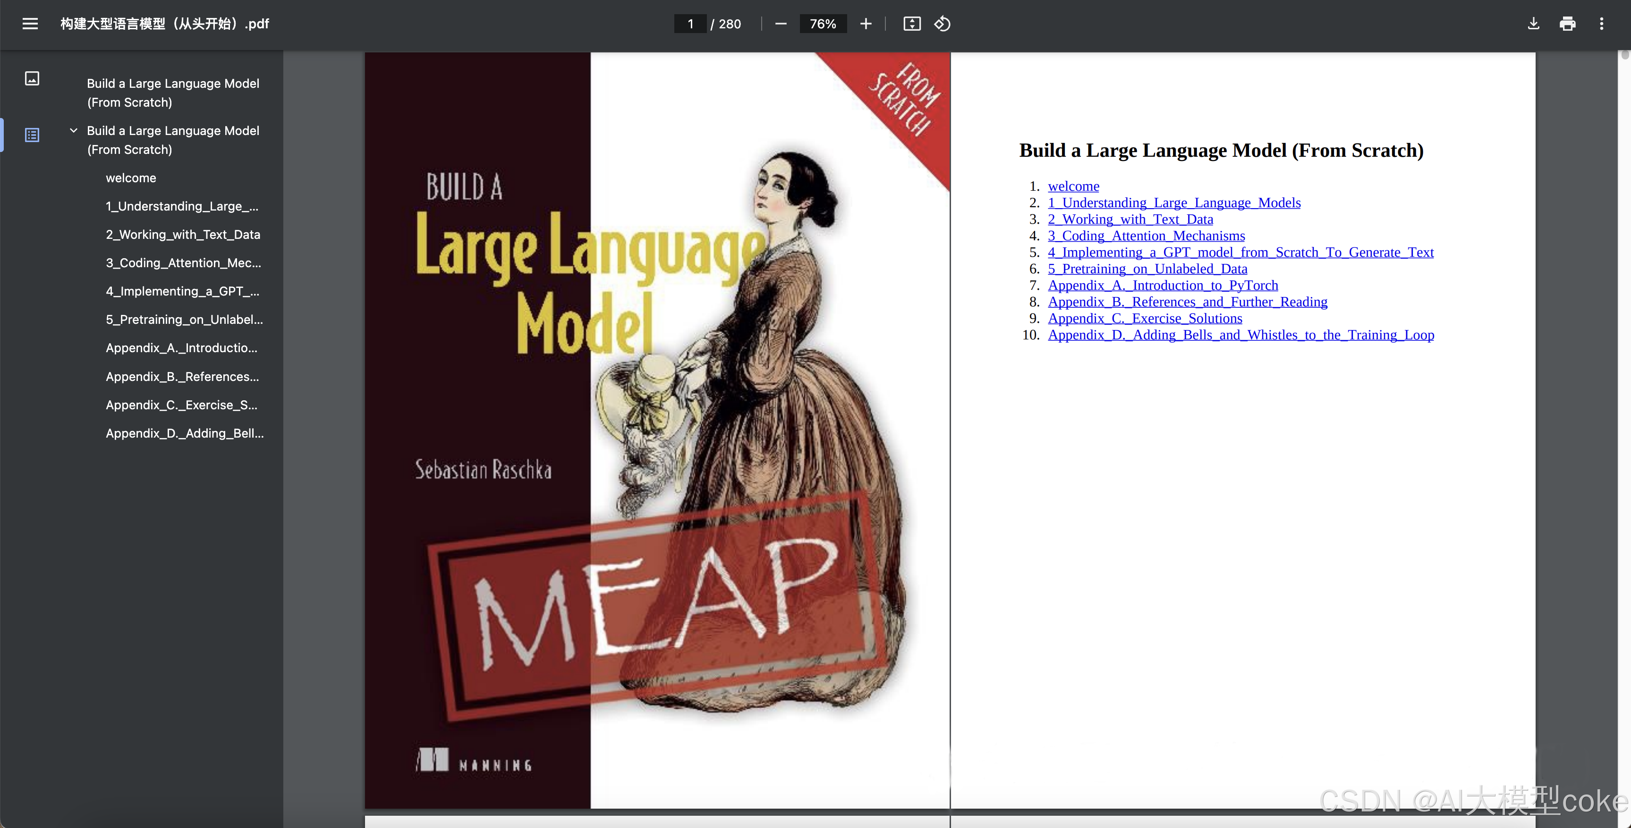Viewport: 1631px width, 828px height.
Task: Click the zoom out minus button
Action: (781, 24)
